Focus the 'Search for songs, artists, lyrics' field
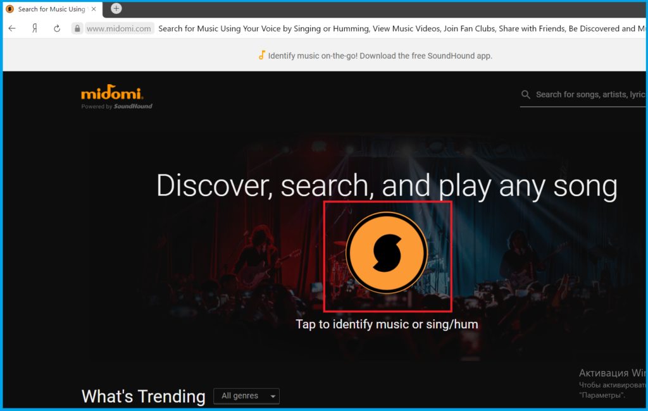 [x=589, y=94]
